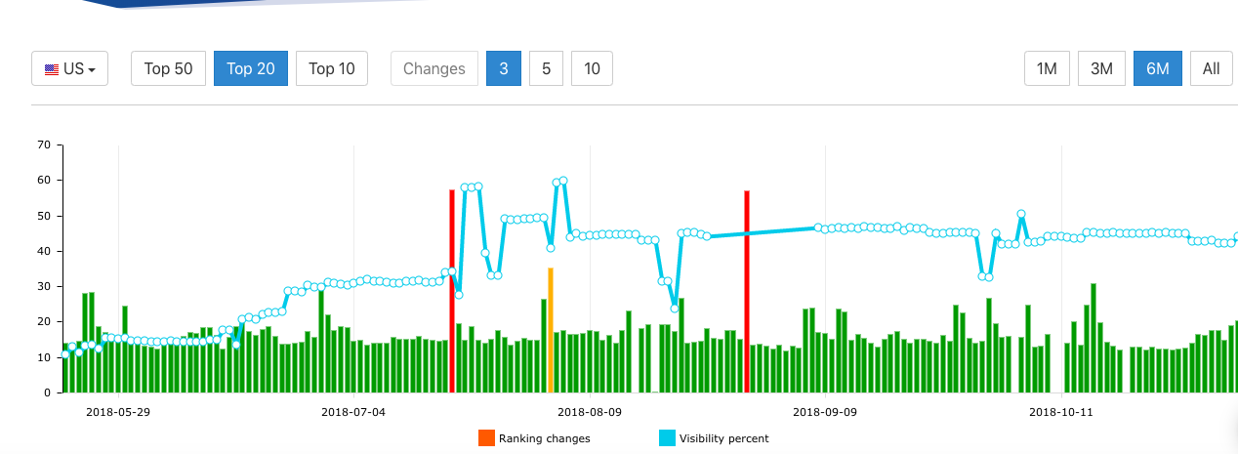1238x454 pixels.
Task: Click the US flag icon
Action: tap(52, 69)
